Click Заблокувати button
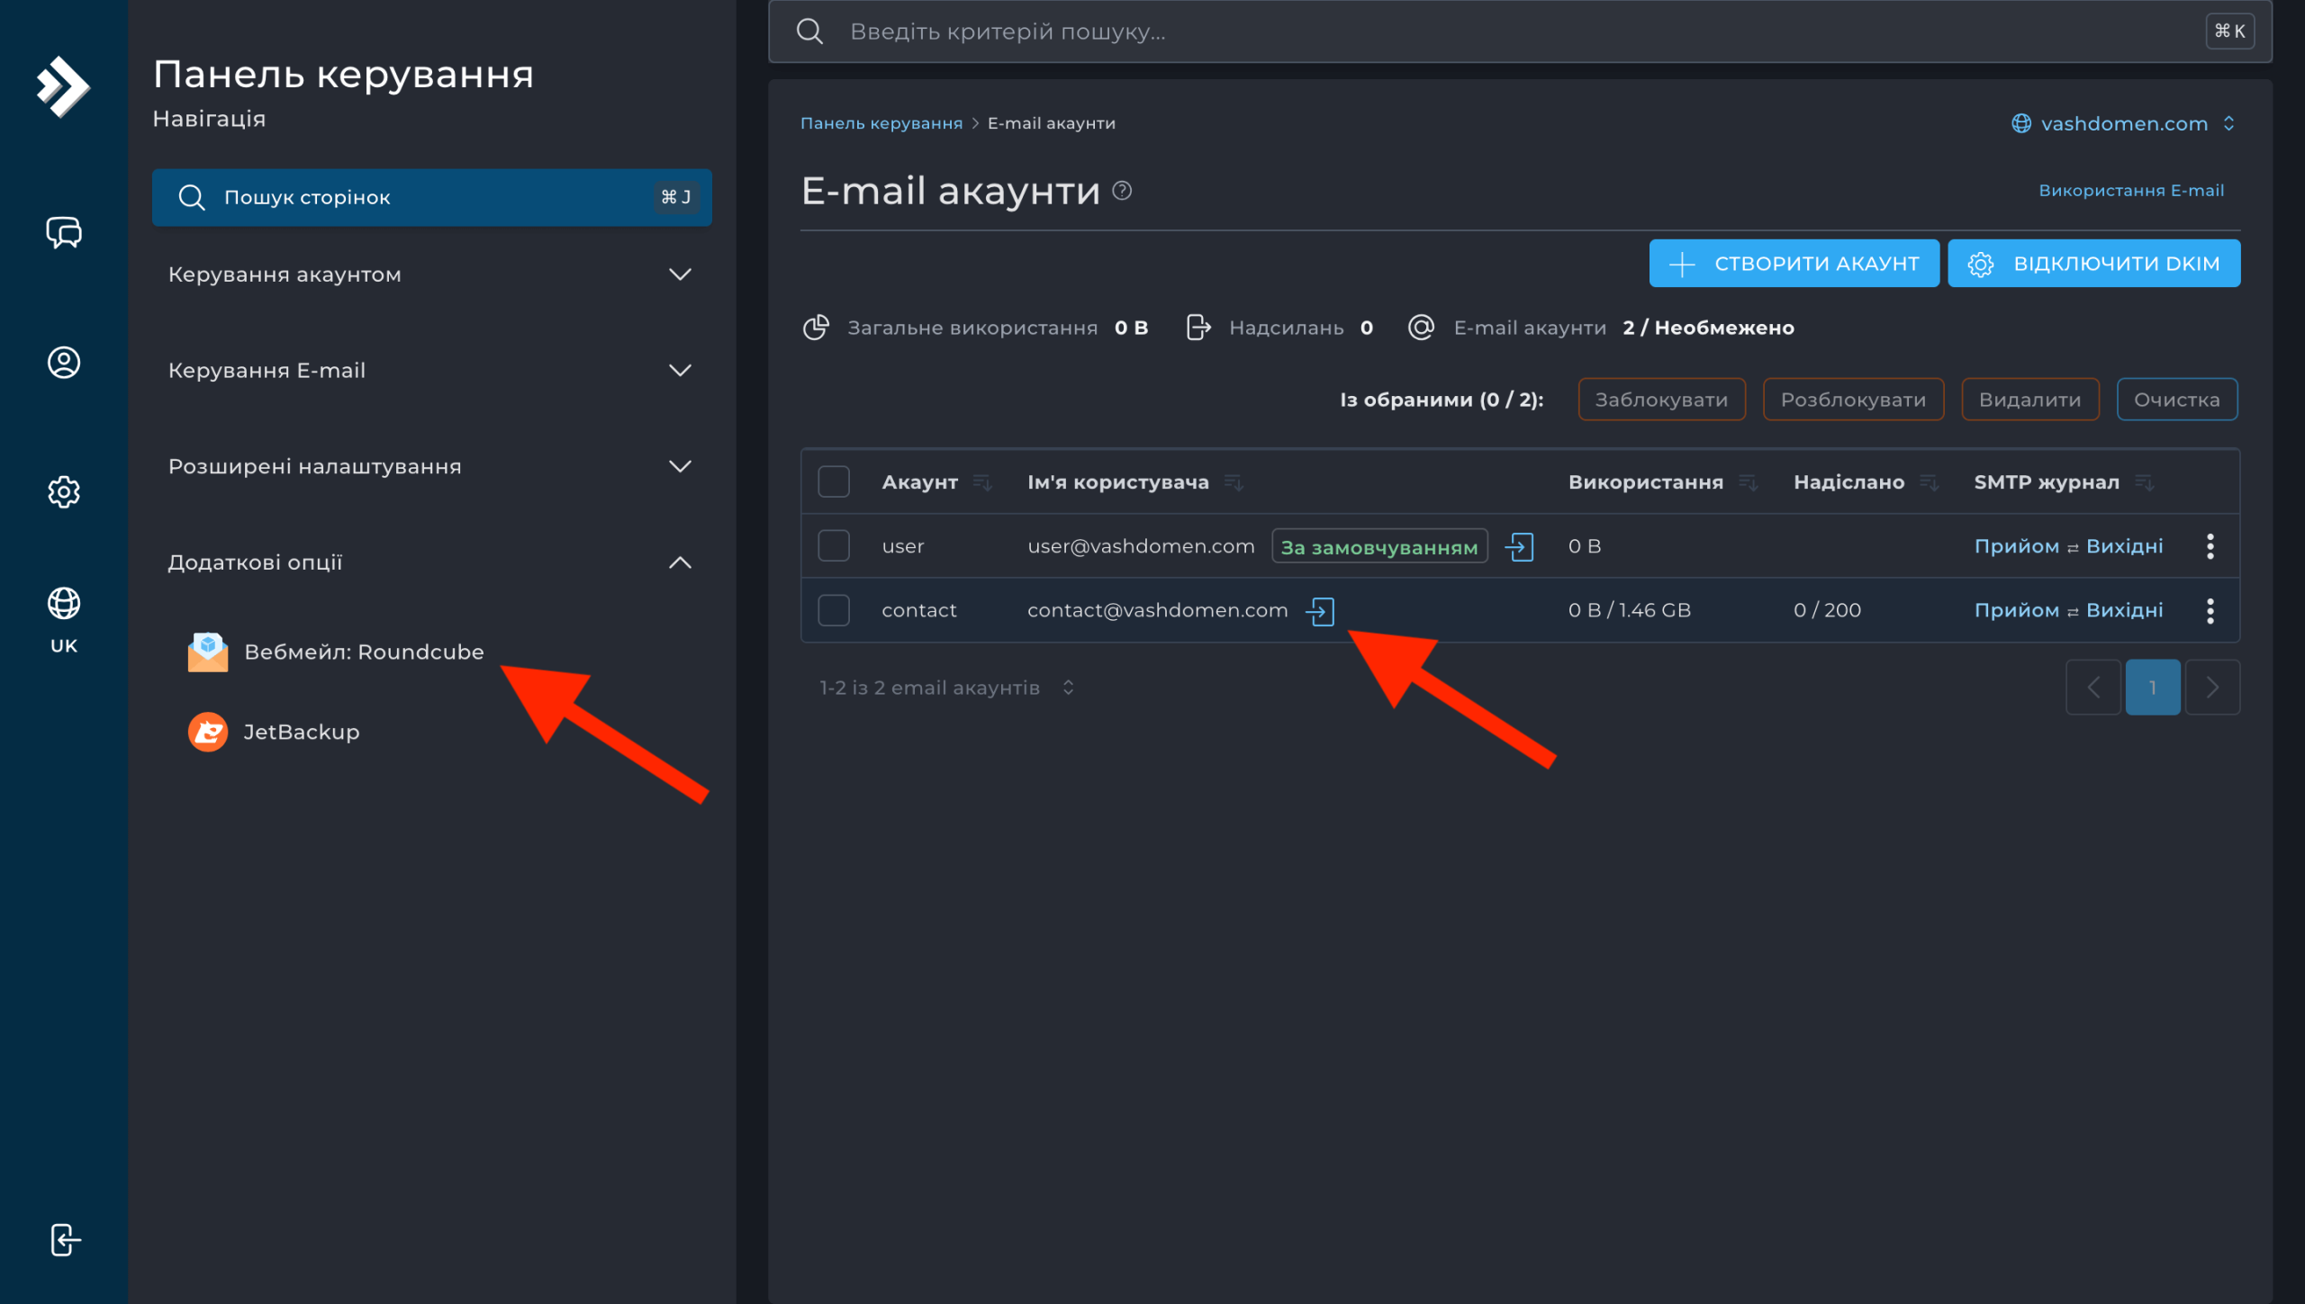2305x1304 pixels. (x=1662, y=400)
